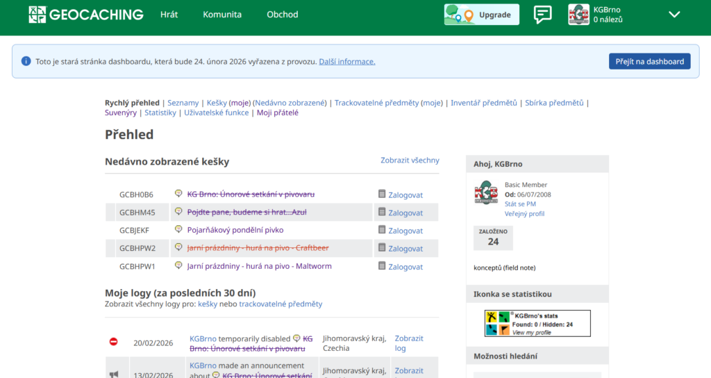Click Zalogovat for GCBHM45

[x=405, y=213]
